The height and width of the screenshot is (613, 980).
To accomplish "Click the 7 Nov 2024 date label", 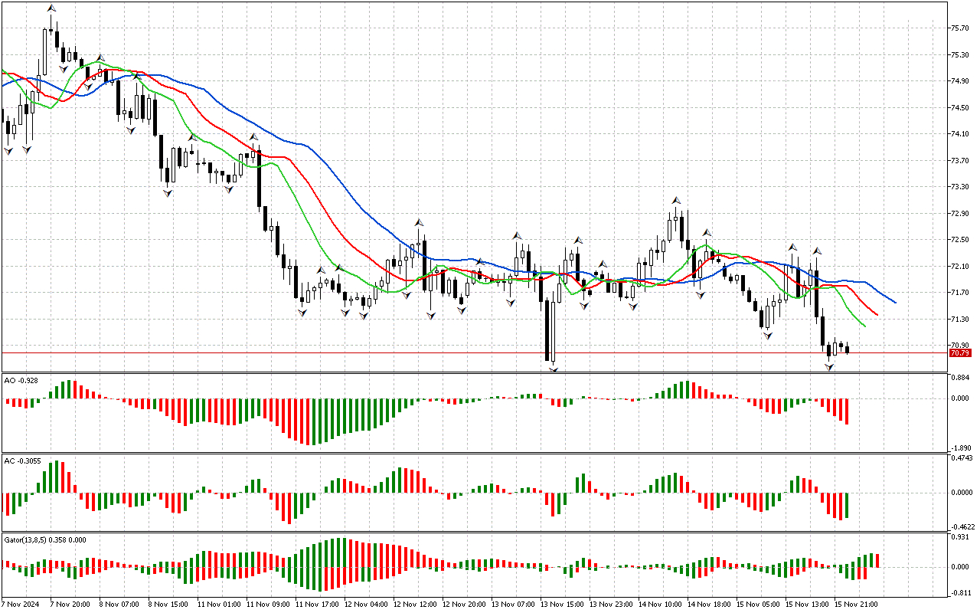I will [21, 604].
